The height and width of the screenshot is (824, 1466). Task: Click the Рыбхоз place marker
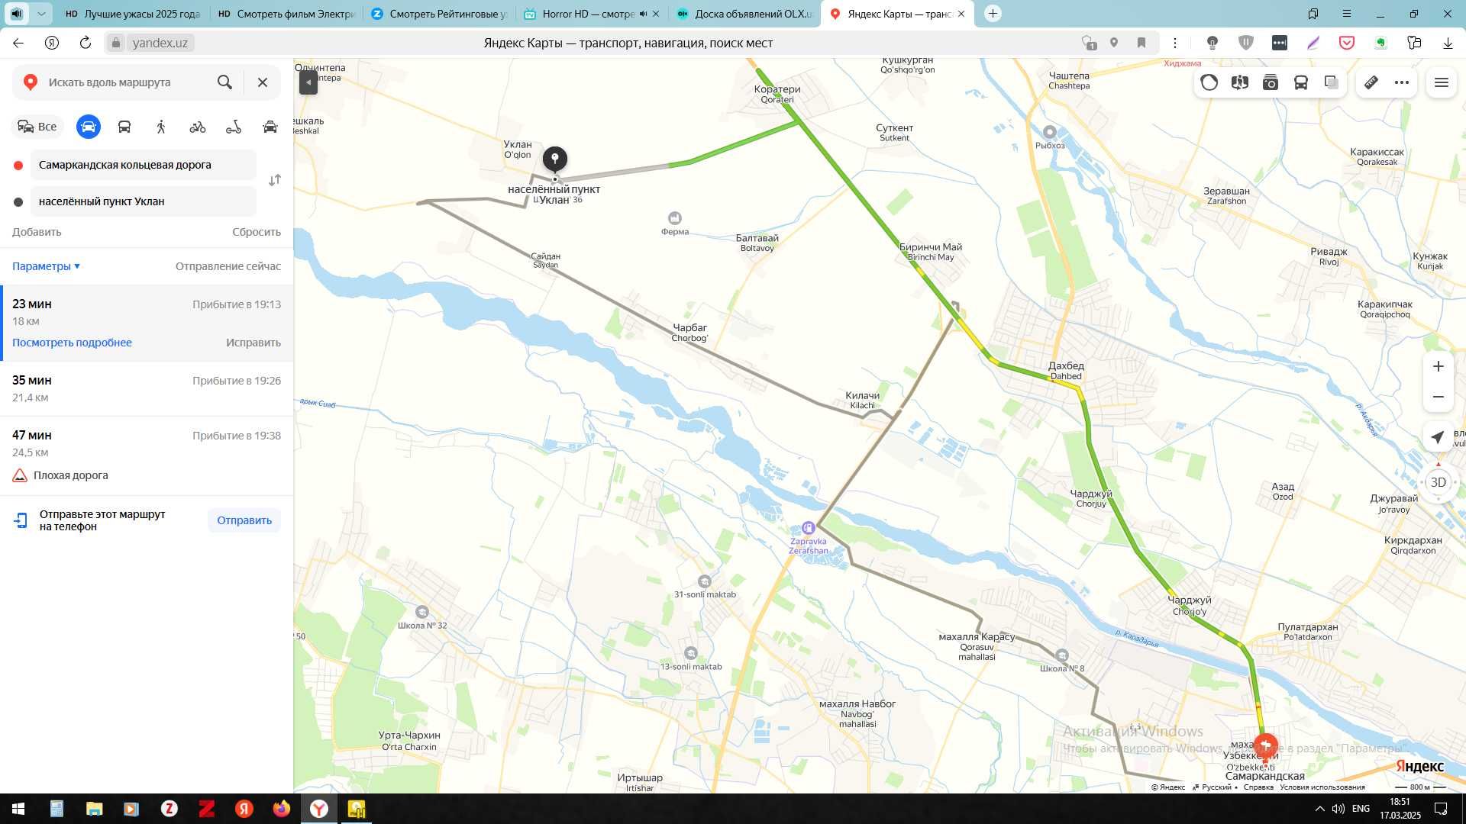pyautogui.click(x=1050, y=132)
